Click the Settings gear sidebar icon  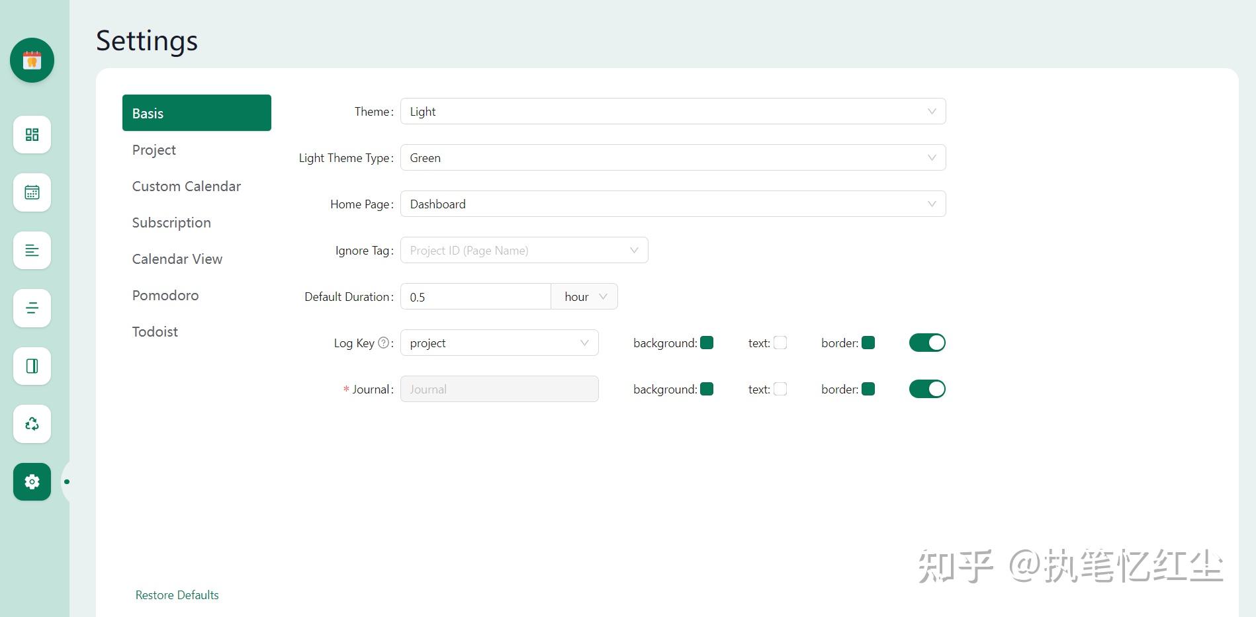tap(32, 481)
